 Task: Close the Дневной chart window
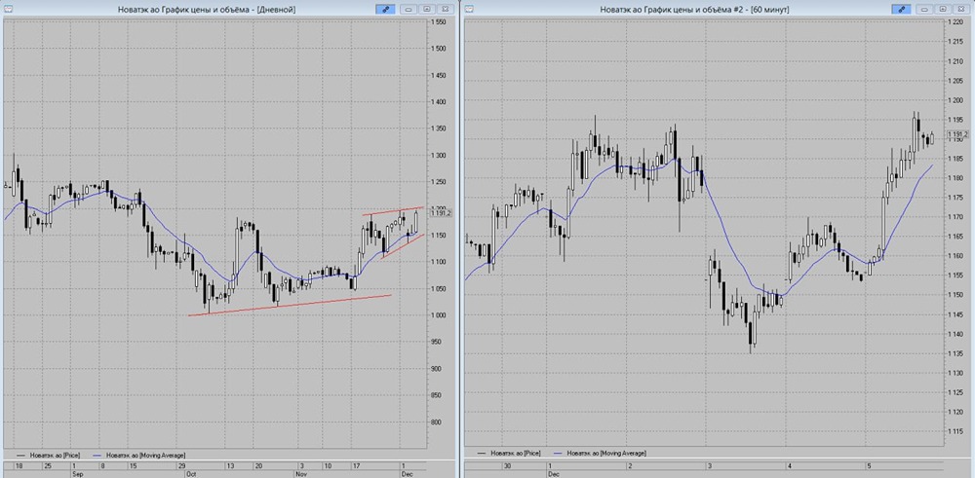[x=444, y=9]
